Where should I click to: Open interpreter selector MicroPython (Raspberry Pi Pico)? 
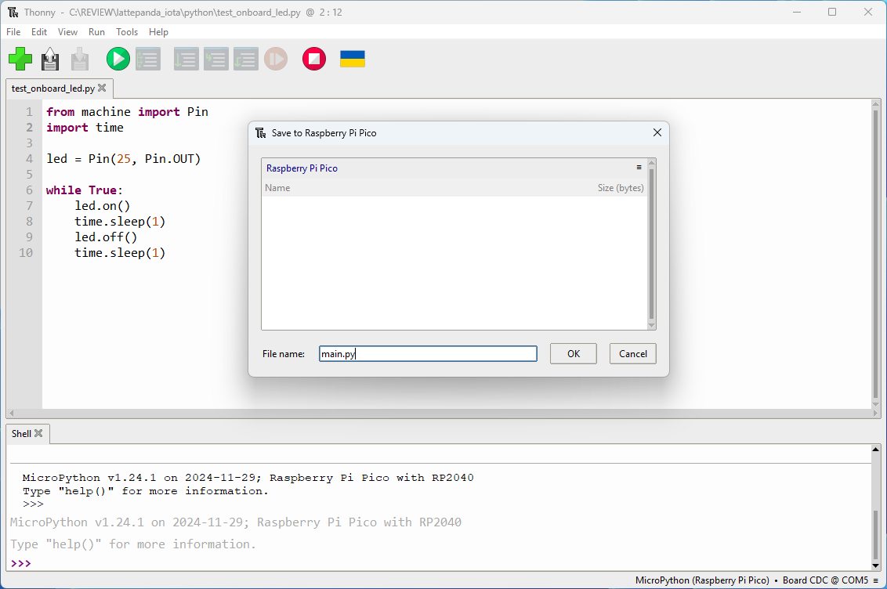tap(702, 580)
